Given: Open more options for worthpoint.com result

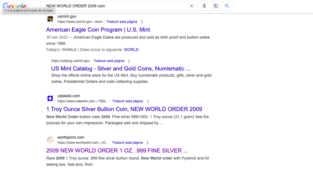Looking at the screenshot, I should pyautogui.click(x=148, y=143).
